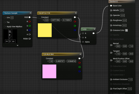The width and height of the screenshot is (139, 94).
Task: Click the Apply View MipBias input pin
Action: 5,27
